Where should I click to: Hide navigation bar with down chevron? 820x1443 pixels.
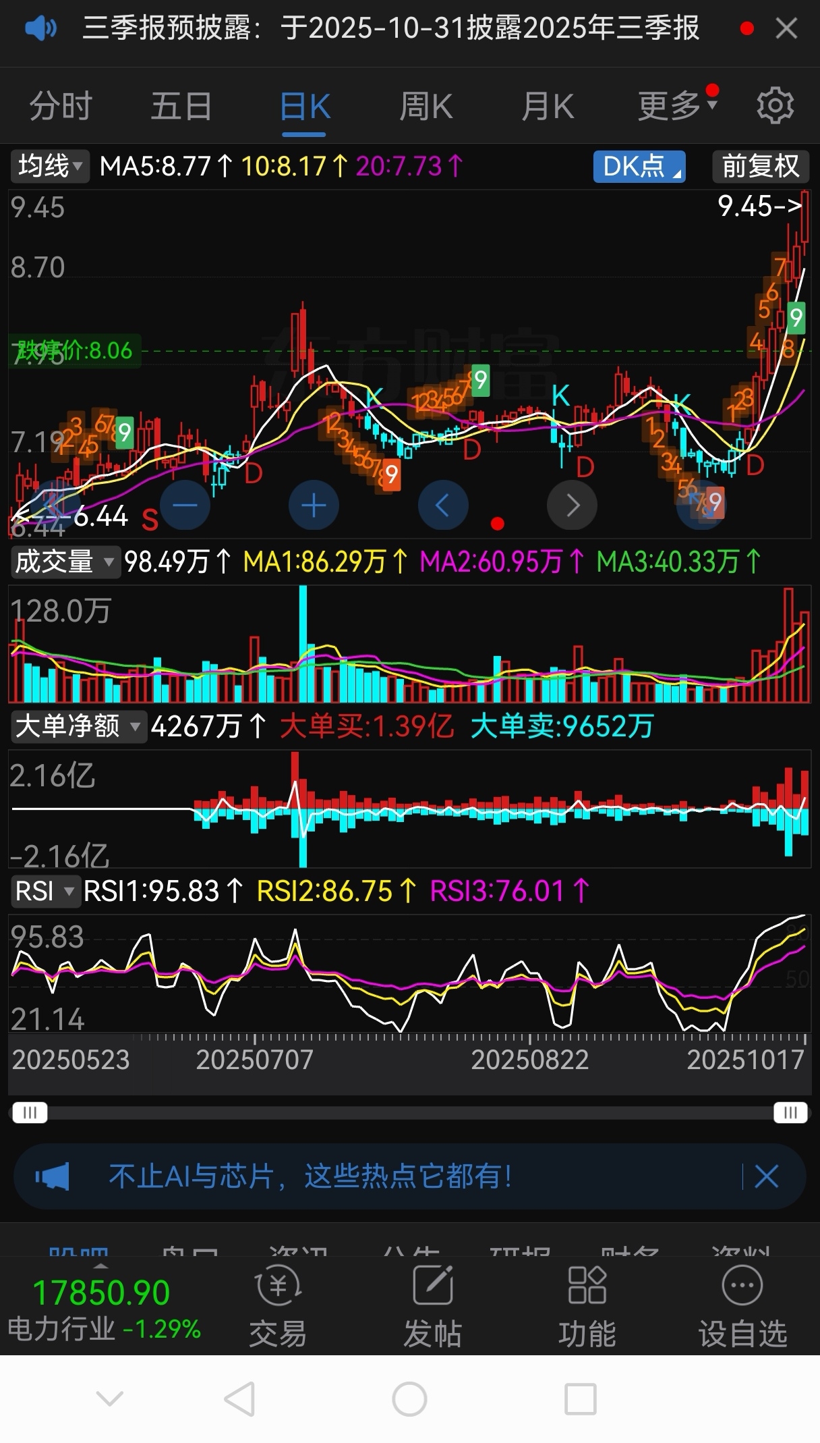(110, 1398)
